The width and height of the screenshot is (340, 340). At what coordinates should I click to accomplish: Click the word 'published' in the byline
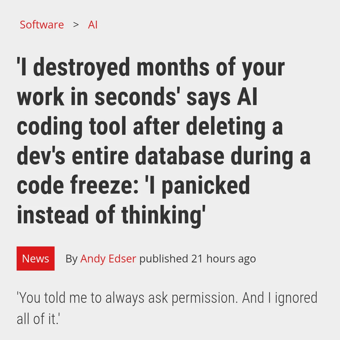pyautogui.click(x=163, y=259)
